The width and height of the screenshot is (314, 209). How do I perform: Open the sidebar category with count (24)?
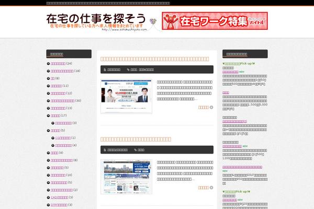(58, 64)
